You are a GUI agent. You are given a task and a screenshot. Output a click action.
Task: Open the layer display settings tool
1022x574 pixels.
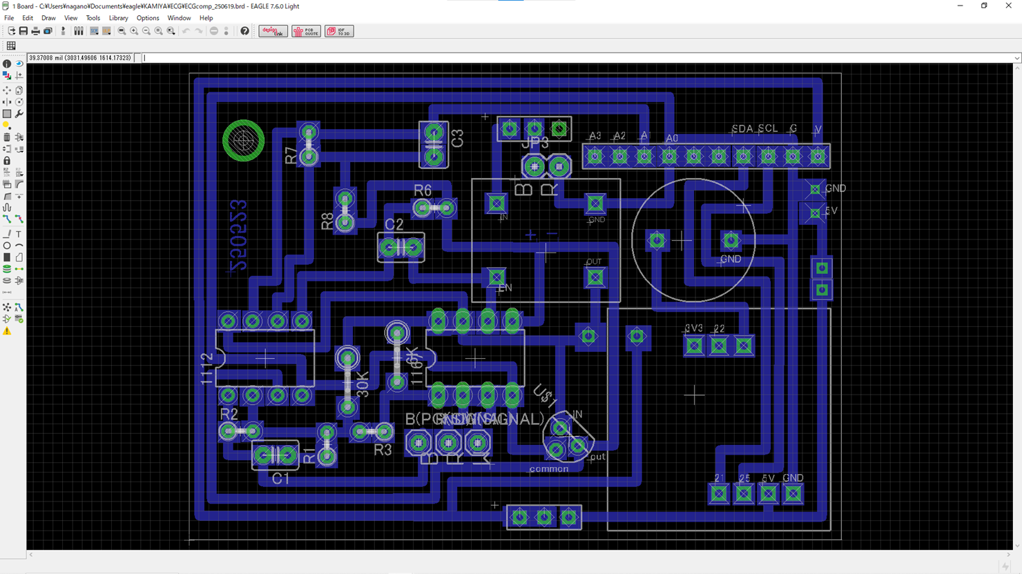point(7,75)
